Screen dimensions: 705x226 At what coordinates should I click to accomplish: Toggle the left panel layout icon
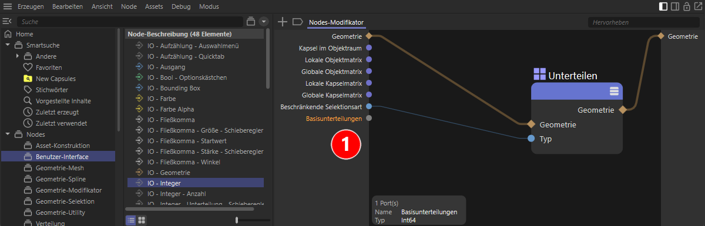(663, 6)
